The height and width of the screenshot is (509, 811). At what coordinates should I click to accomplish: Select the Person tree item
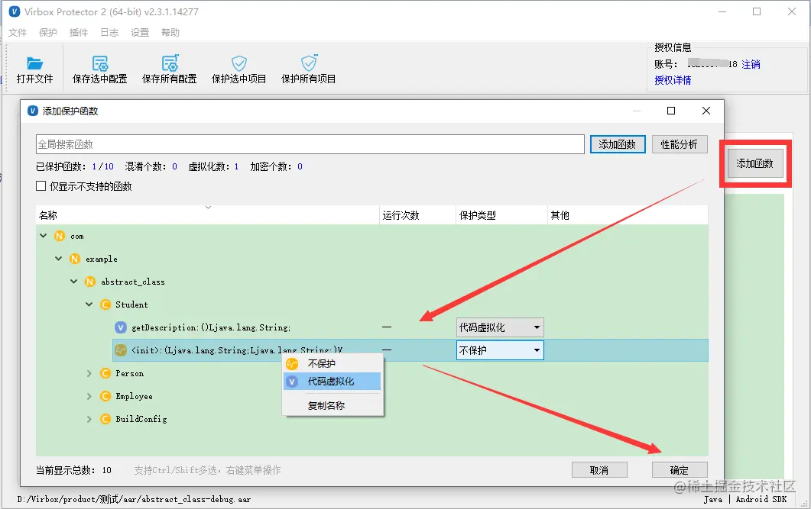[130, 373]
